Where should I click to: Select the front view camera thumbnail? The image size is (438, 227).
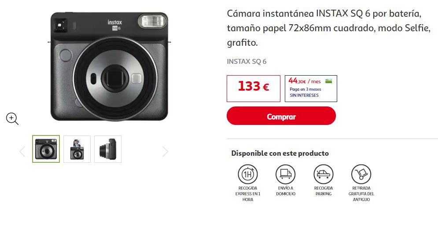tap(46, 149)
